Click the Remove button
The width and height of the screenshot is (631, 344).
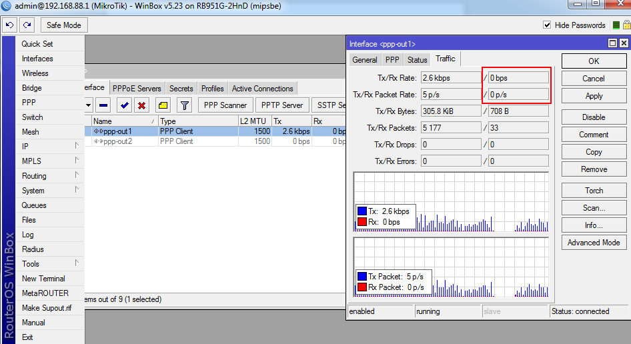pos(594,169)
